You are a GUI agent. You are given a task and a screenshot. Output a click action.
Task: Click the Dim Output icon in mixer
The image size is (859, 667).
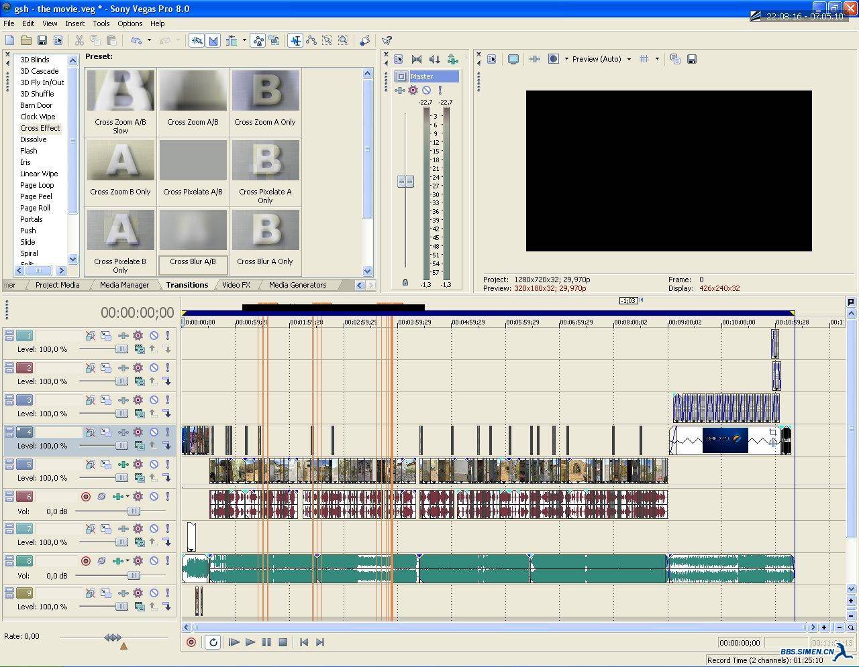click(x=435, y=59)
